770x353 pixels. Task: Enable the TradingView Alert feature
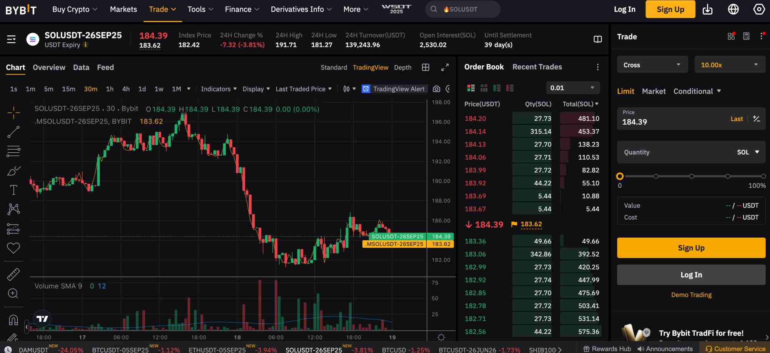(394, 89)
